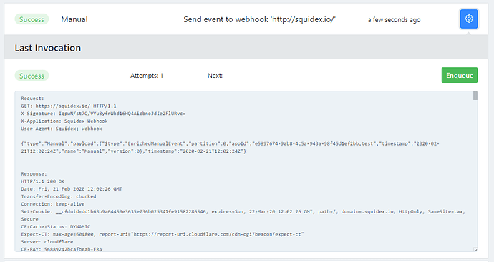Click the 'GET: https://squidex.io/ HTTP/1.1' line
Image resolution: width=494 pixels, height=262 pixels.
coord(69,106)
